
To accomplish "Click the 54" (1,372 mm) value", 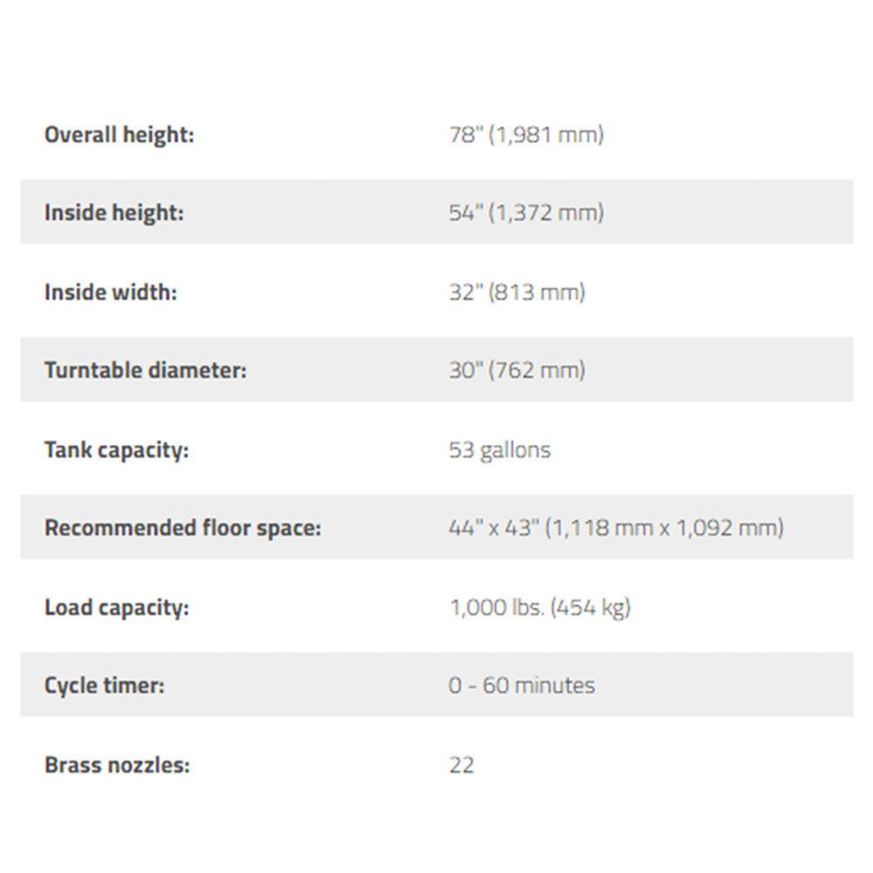I will click(526, 213).
